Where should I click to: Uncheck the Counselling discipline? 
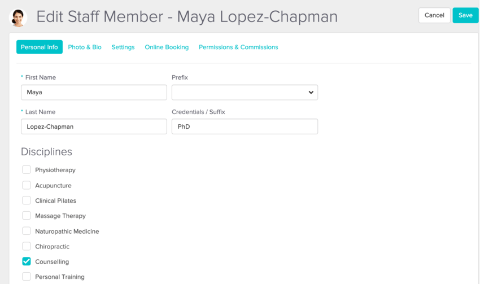pos(27,261)
